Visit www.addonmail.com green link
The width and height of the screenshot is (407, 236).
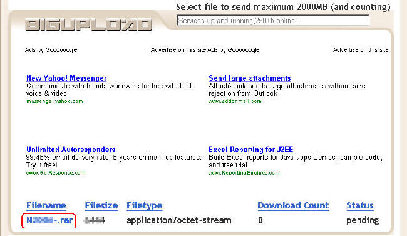coord(235,101)
